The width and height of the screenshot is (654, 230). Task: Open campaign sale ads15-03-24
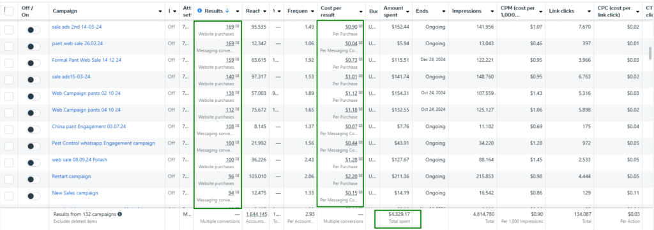tap(72, 76)
